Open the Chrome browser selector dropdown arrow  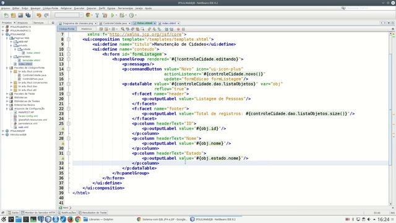[x=92, y=15]
